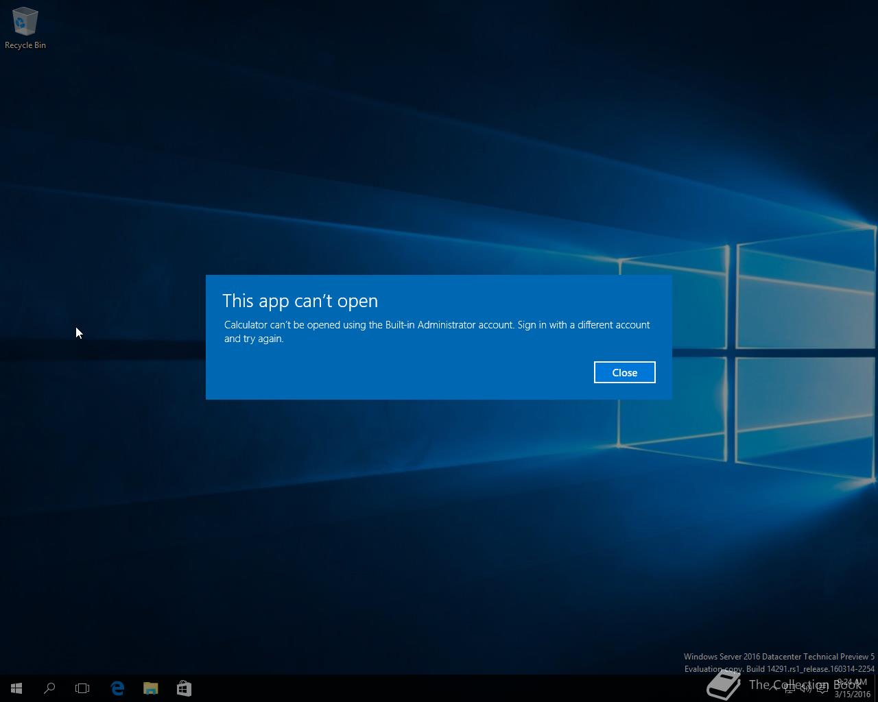Open the Windows Start menu

point(16,688)
